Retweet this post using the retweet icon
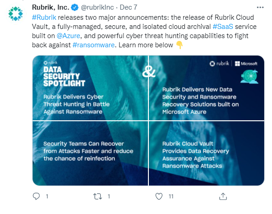This screenshot has width=272, height=214. pos(97,196)
